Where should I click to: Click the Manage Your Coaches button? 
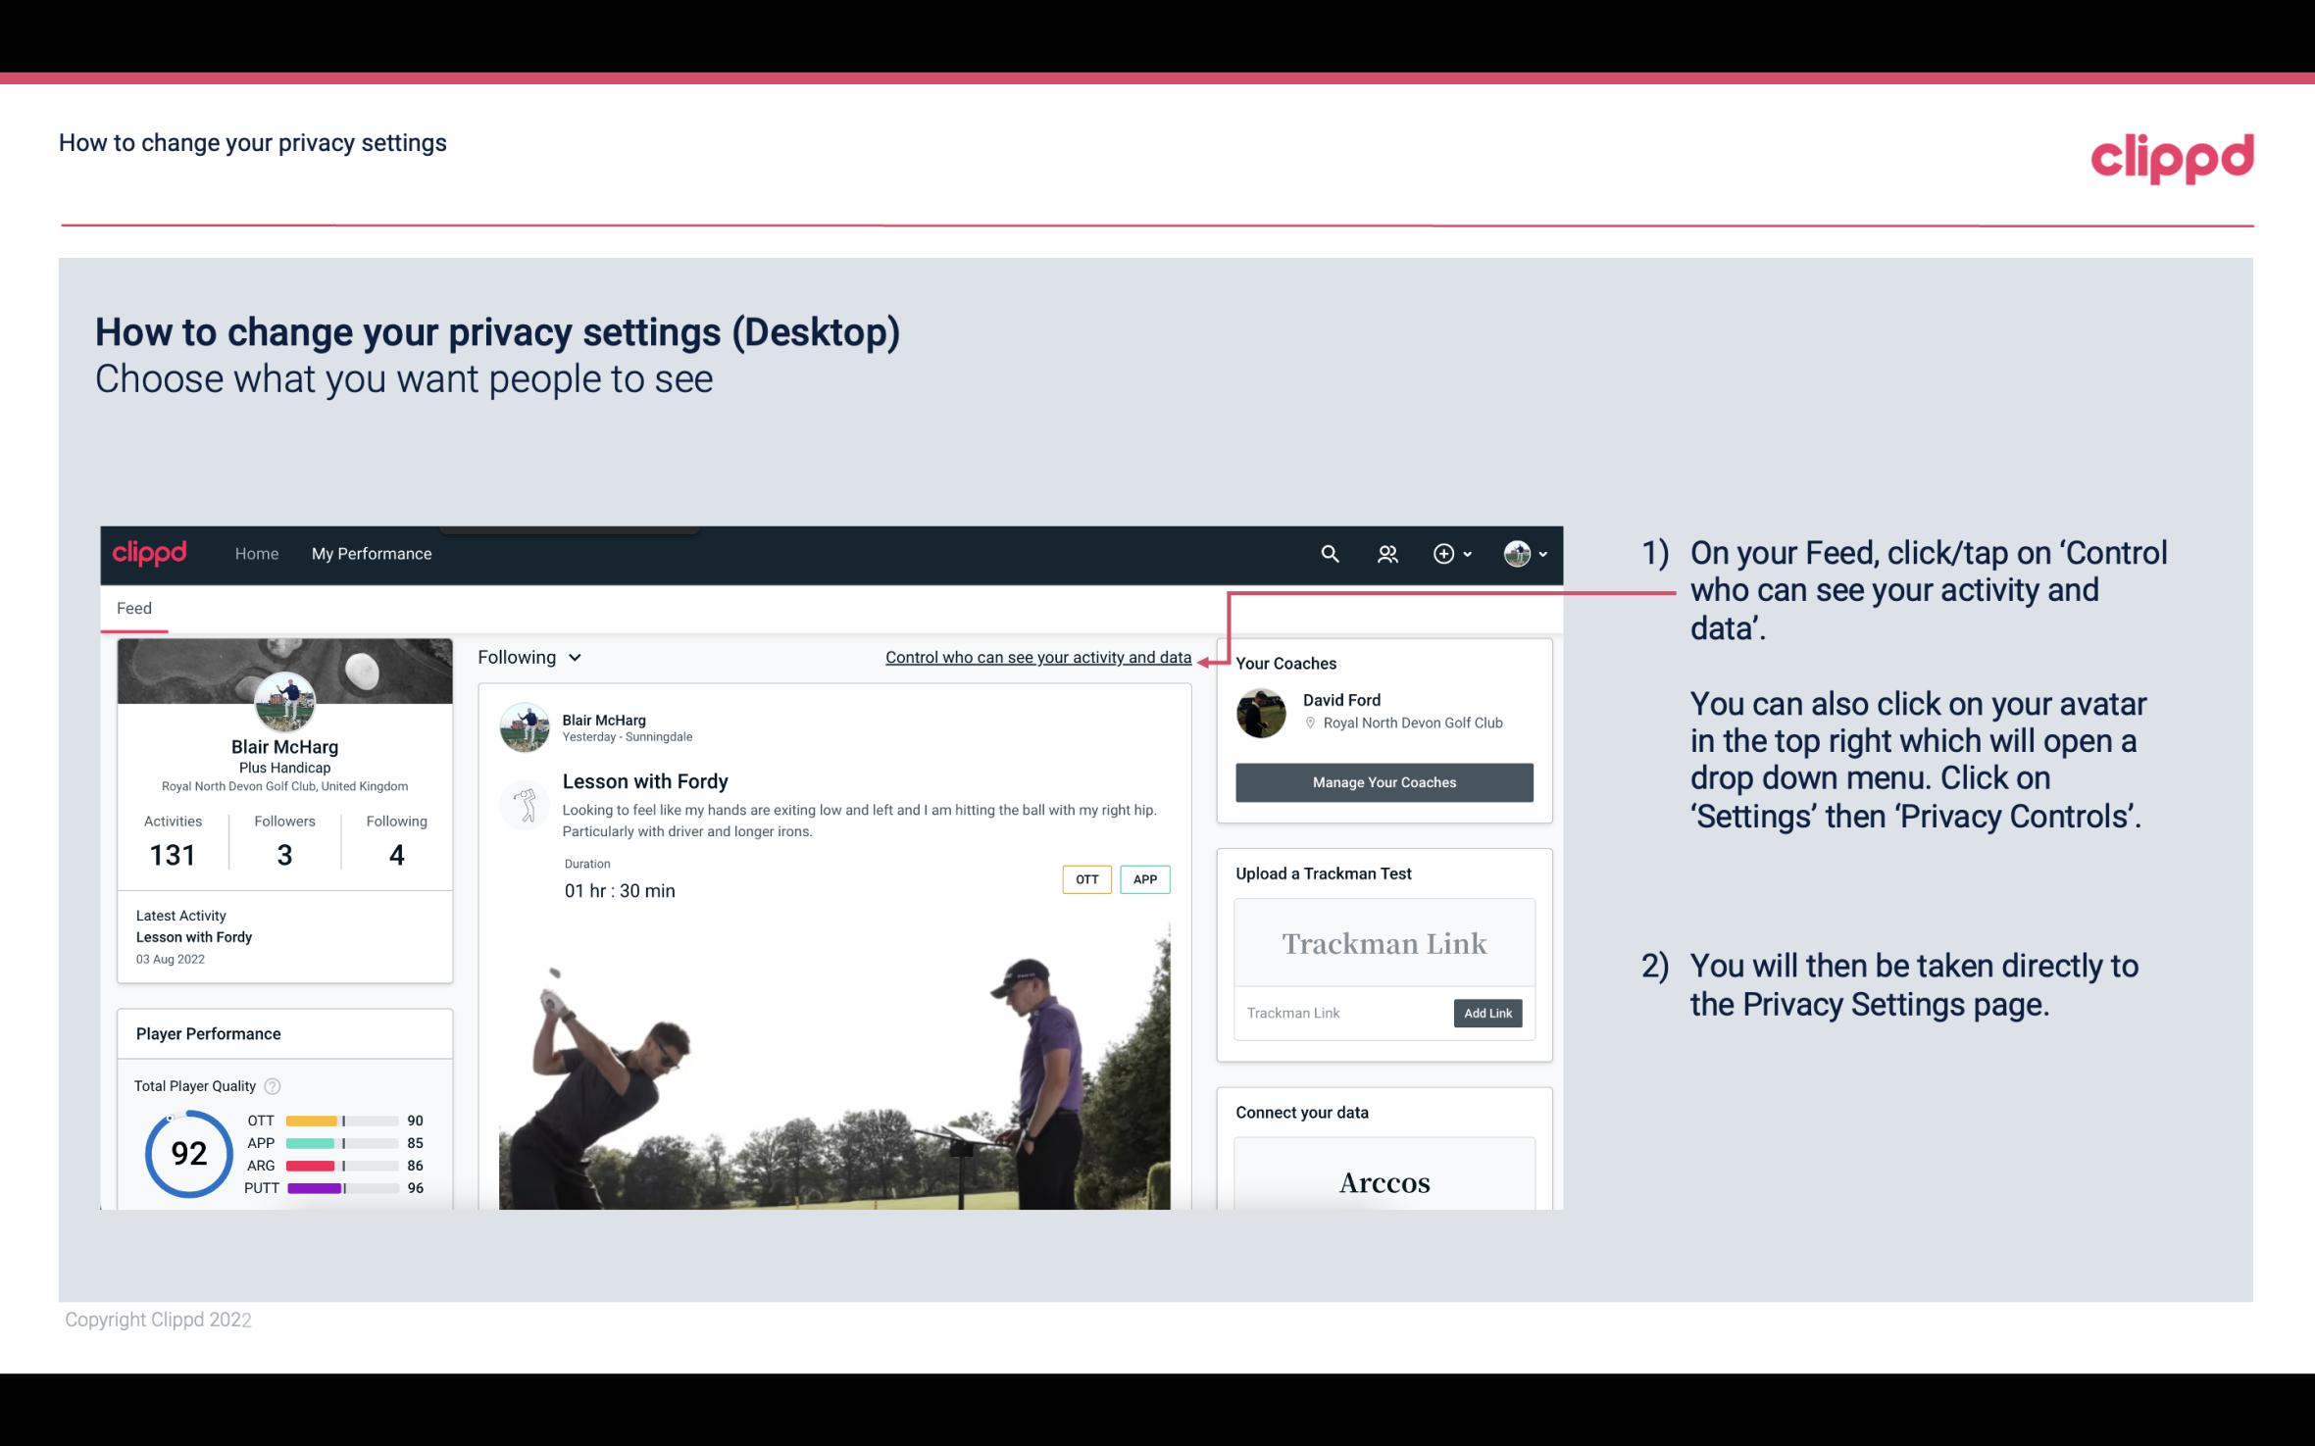click(x=1383, y=781)
